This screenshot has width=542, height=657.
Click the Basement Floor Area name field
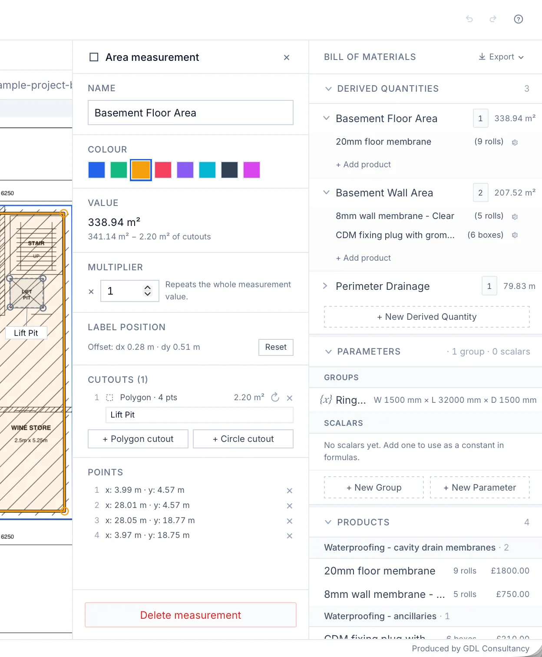(x=191, y=113)
